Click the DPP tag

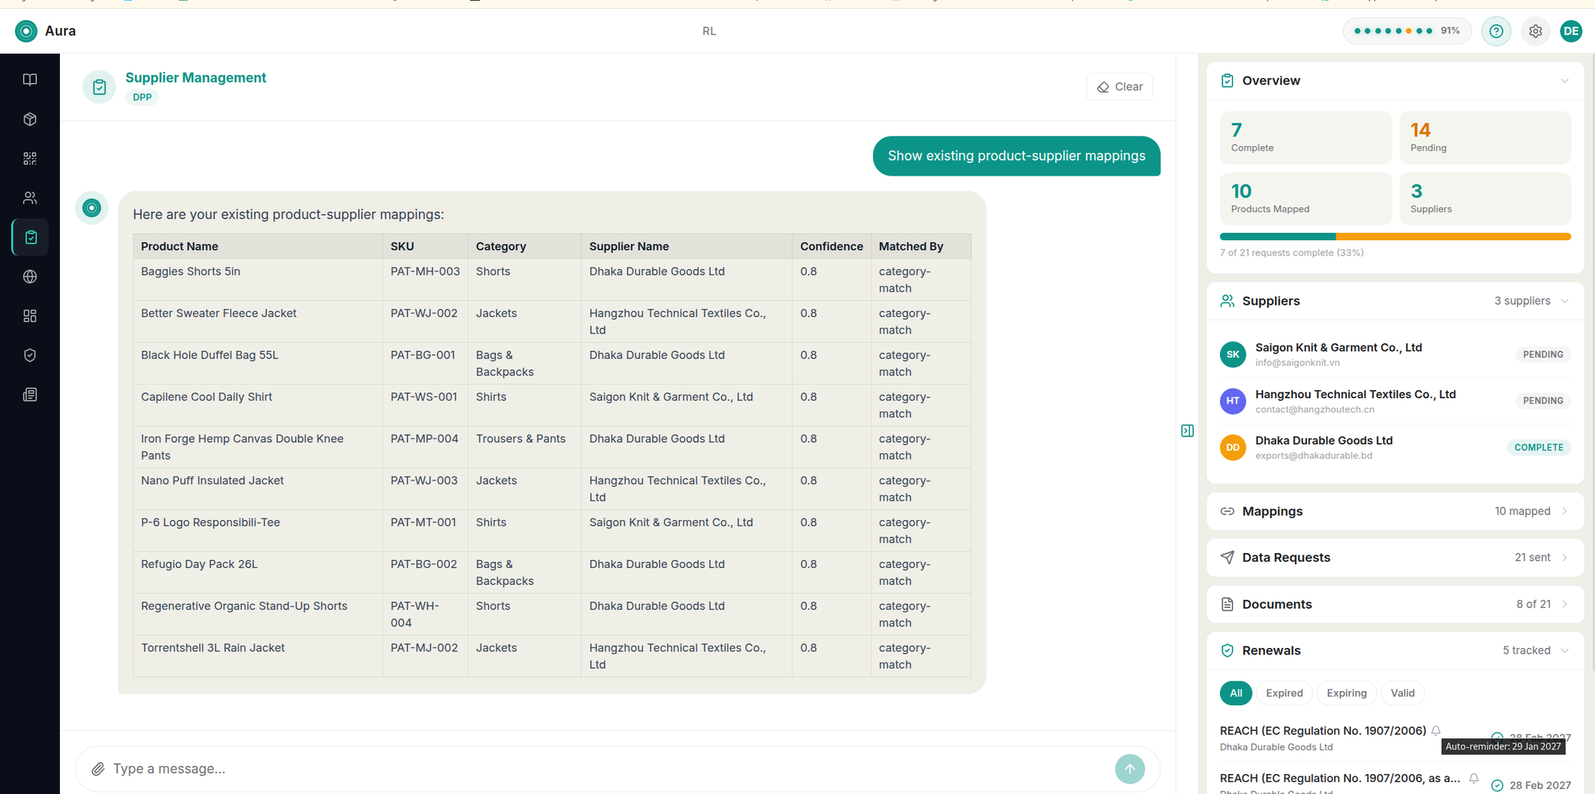pos(142,97)
